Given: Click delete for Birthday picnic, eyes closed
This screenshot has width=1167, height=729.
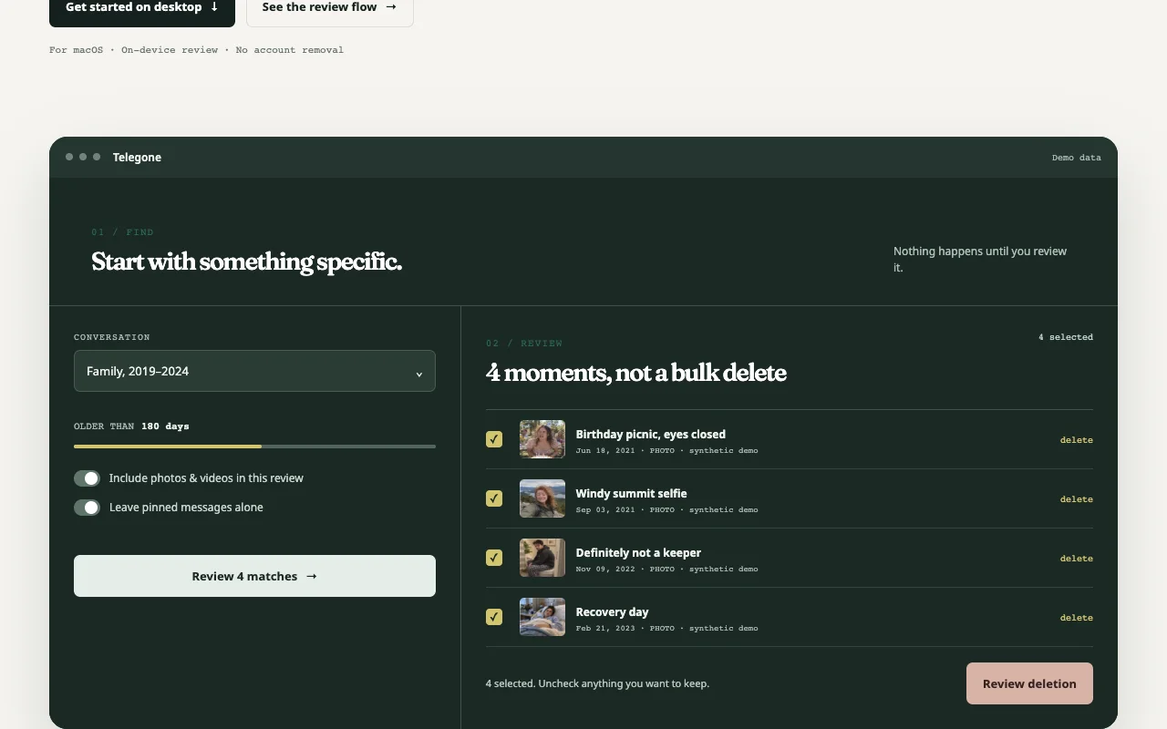Looking at the screenshot, I should click(1076, 440).
